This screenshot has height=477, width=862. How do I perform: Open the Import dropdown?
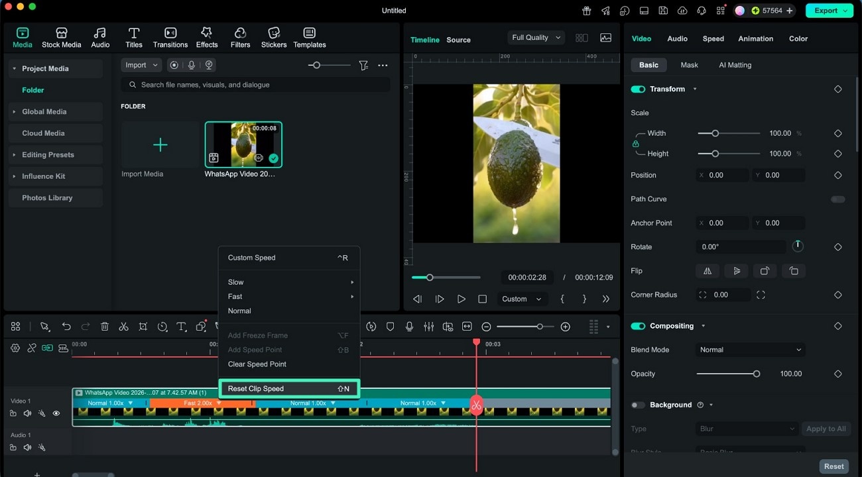click(141, 65)
